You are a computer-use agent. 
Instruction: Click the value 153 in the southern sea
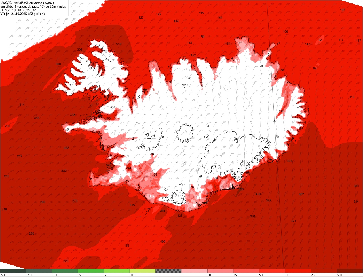(x=127, y=246)
